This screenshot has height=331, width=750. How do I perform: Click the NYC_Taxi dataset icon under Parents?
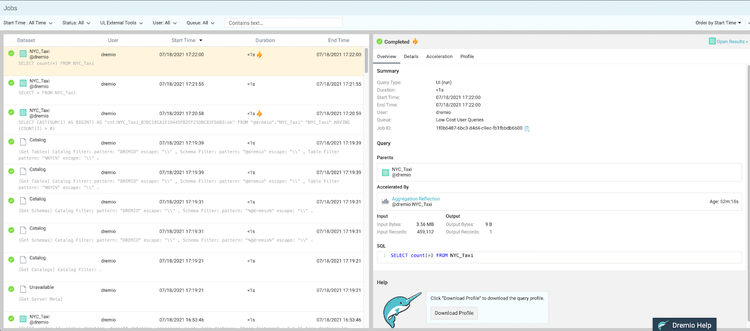[x=385, y=173]
